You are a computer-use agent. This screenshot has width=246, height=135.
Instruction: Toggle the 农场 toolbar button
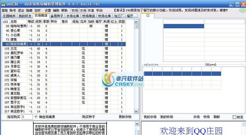tap(83, 10)
